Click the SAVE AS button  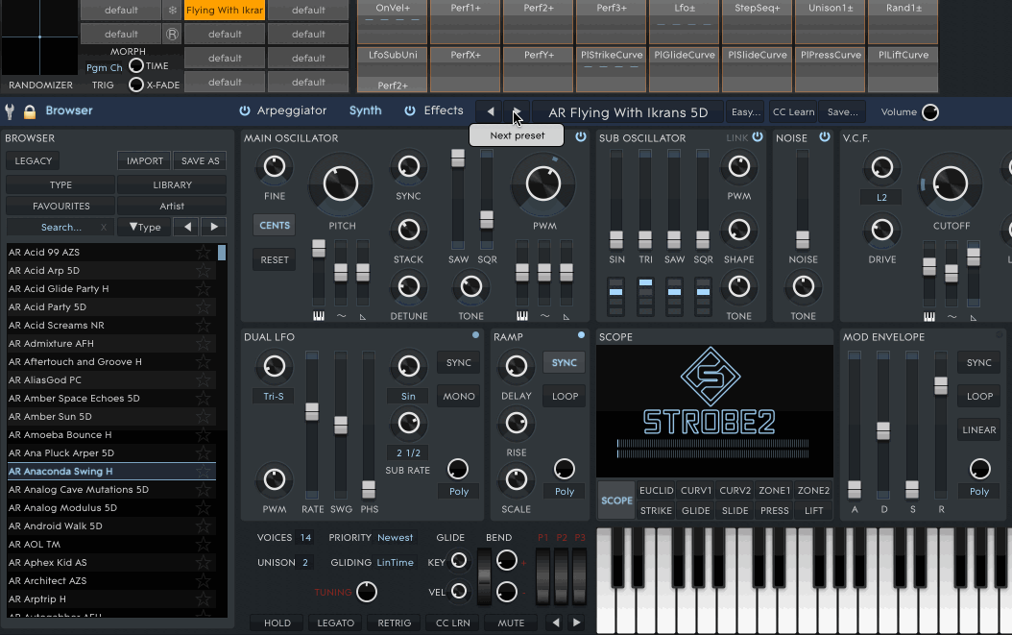coord(200,160)
